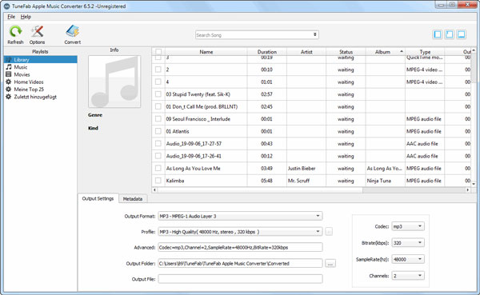Open the Profile dropdown
This screenshot has width=480, height=295.
click(240, 232)
